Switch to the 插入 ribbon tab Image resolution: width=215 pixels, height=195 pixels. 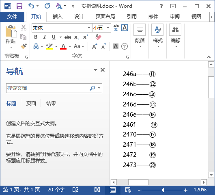(x=58, y=17)
